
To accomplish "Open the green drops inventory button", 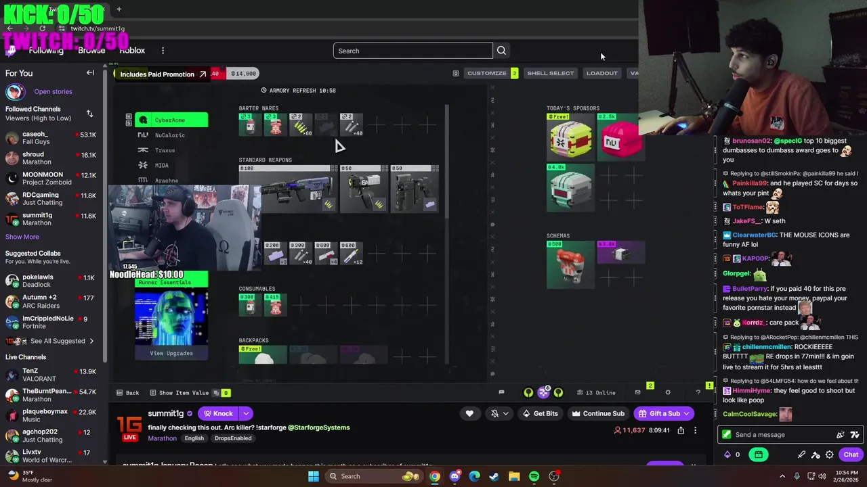I will click(x=759, y=455).
